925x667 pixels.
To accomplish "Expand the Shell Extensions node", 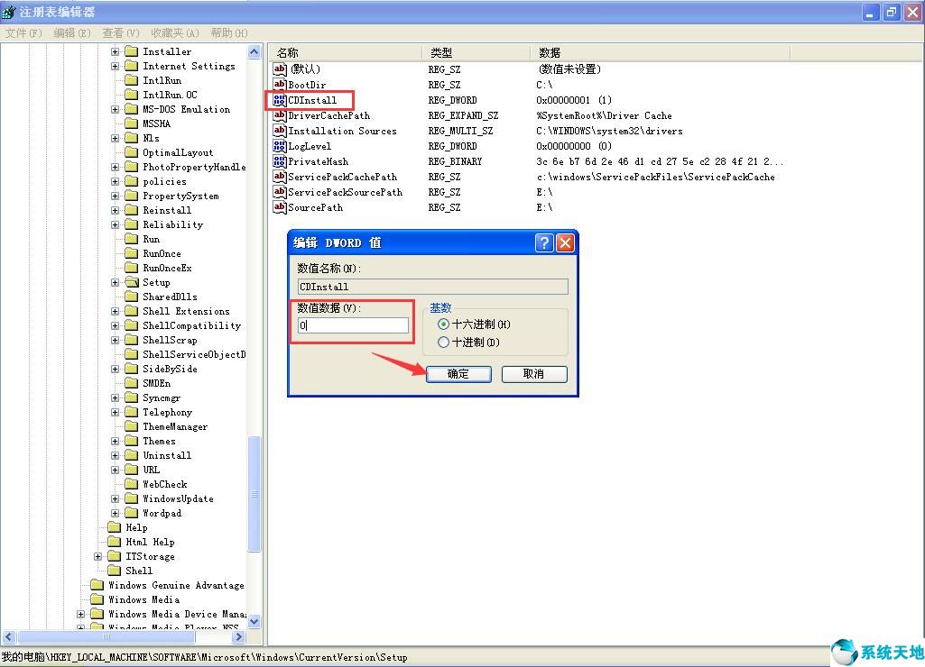I will pyautogui.click(x=115, y=311).
